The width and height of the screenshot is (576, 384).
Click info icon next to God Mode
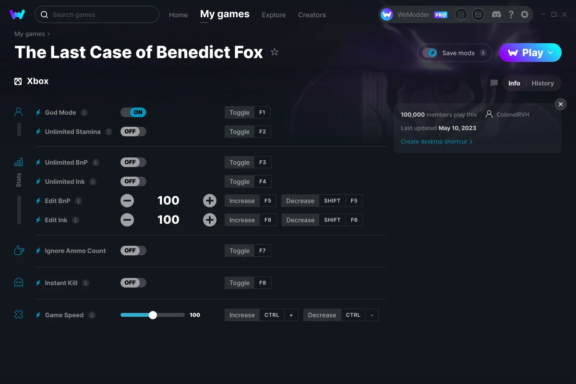click(x=84, y=112)
